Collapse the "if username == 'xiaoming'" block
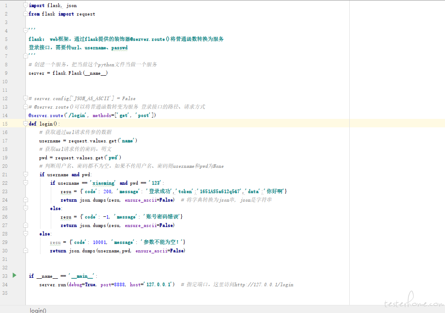Viewport: 445px width, 313px height. pos(25,183)
